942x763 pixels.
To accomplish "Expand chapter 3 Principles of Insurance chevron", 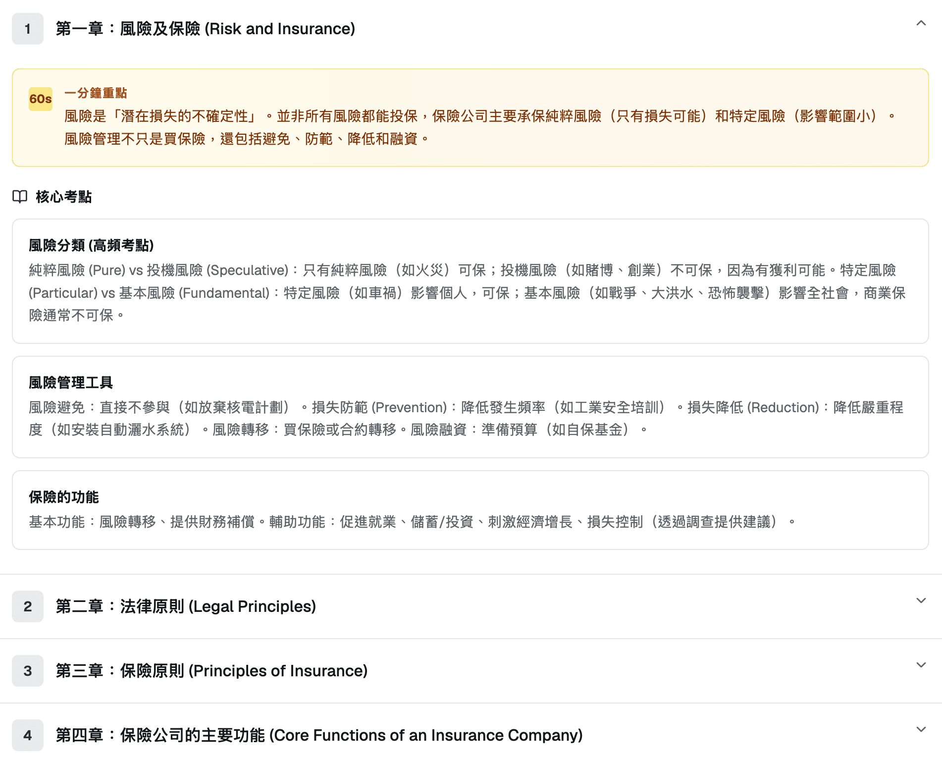I will (x=921, y=665).
